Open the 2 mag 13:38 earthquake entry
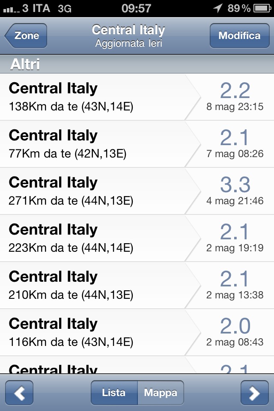Viewport: 274px width, 411px height. [x=137, y=286]
